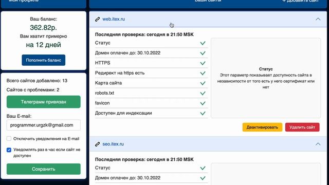Click Деактивировать for web.itex.ru
329x185 pixels.
[262, 127]
